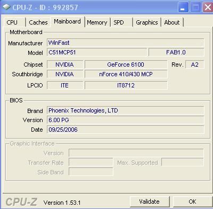Click the BIOS date 09/25/2006 field
This screenshot has height=209, width=213.
pyautogui.click(x=125, y=130)
